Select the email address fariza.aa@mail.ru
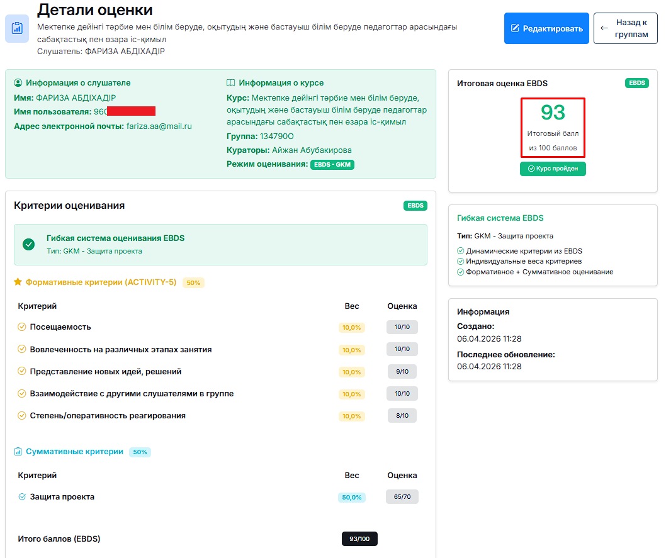This screenshot has height=558, width=666. pos(159,126)
